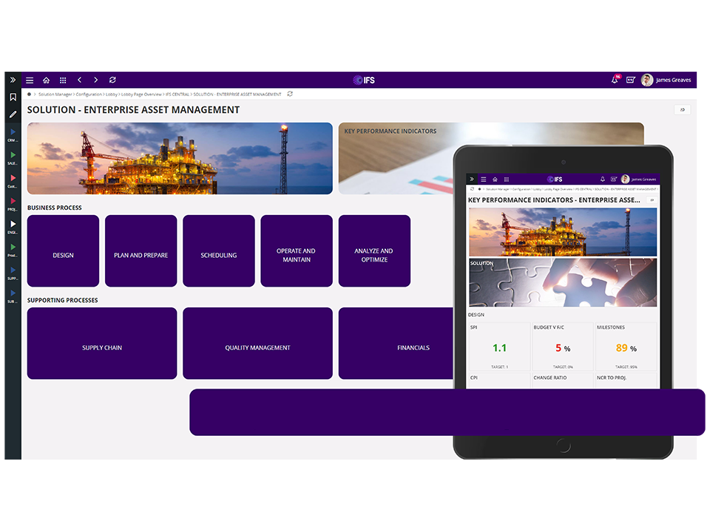Open the ANALYZE AND OPTIMIZE tile
Viewport: 710px width, 532px height.
click(374, 250)
